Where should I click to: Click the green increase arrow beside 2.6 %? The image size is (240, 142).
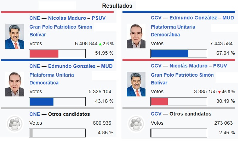[100, 44]
